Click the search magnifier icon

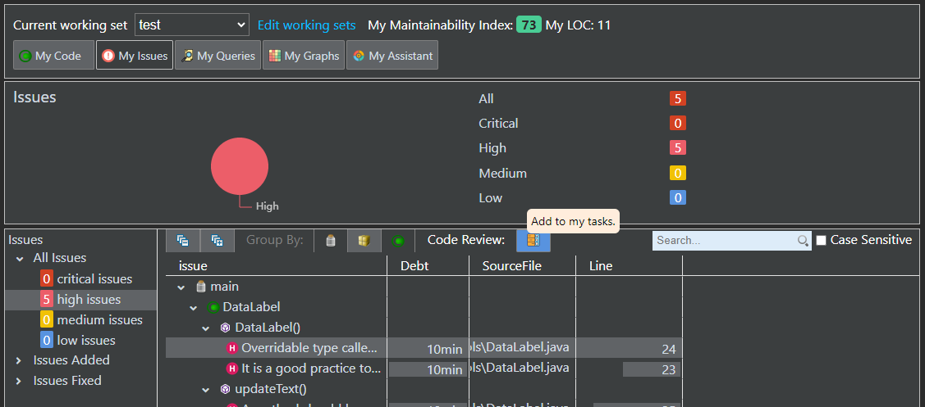click(803, 241)
